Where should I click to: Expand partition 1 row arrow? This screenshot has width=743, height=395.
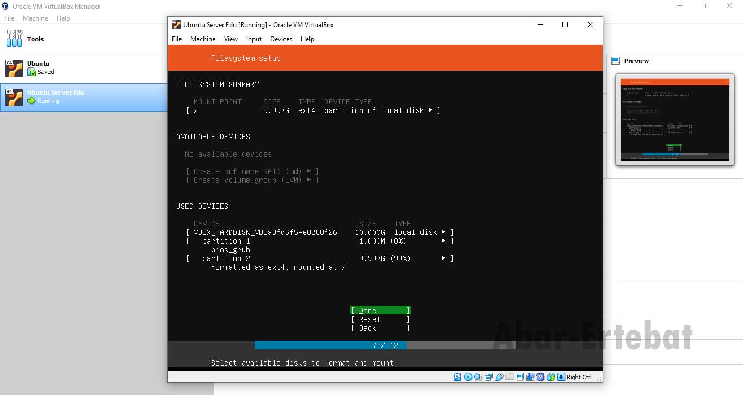tap(444, 241)
